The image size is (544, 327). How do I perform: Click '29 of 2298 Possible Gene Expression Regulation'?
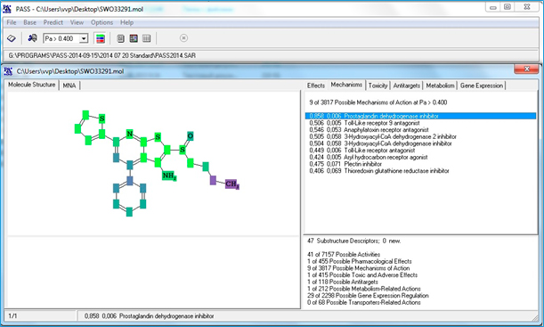coord(368,296)
